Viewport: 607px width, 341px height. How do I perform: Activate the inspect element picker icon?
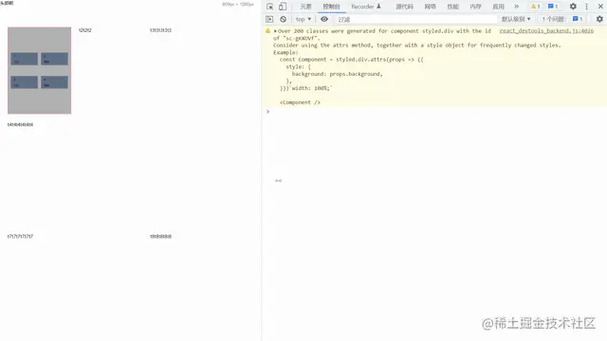[269, 7]
